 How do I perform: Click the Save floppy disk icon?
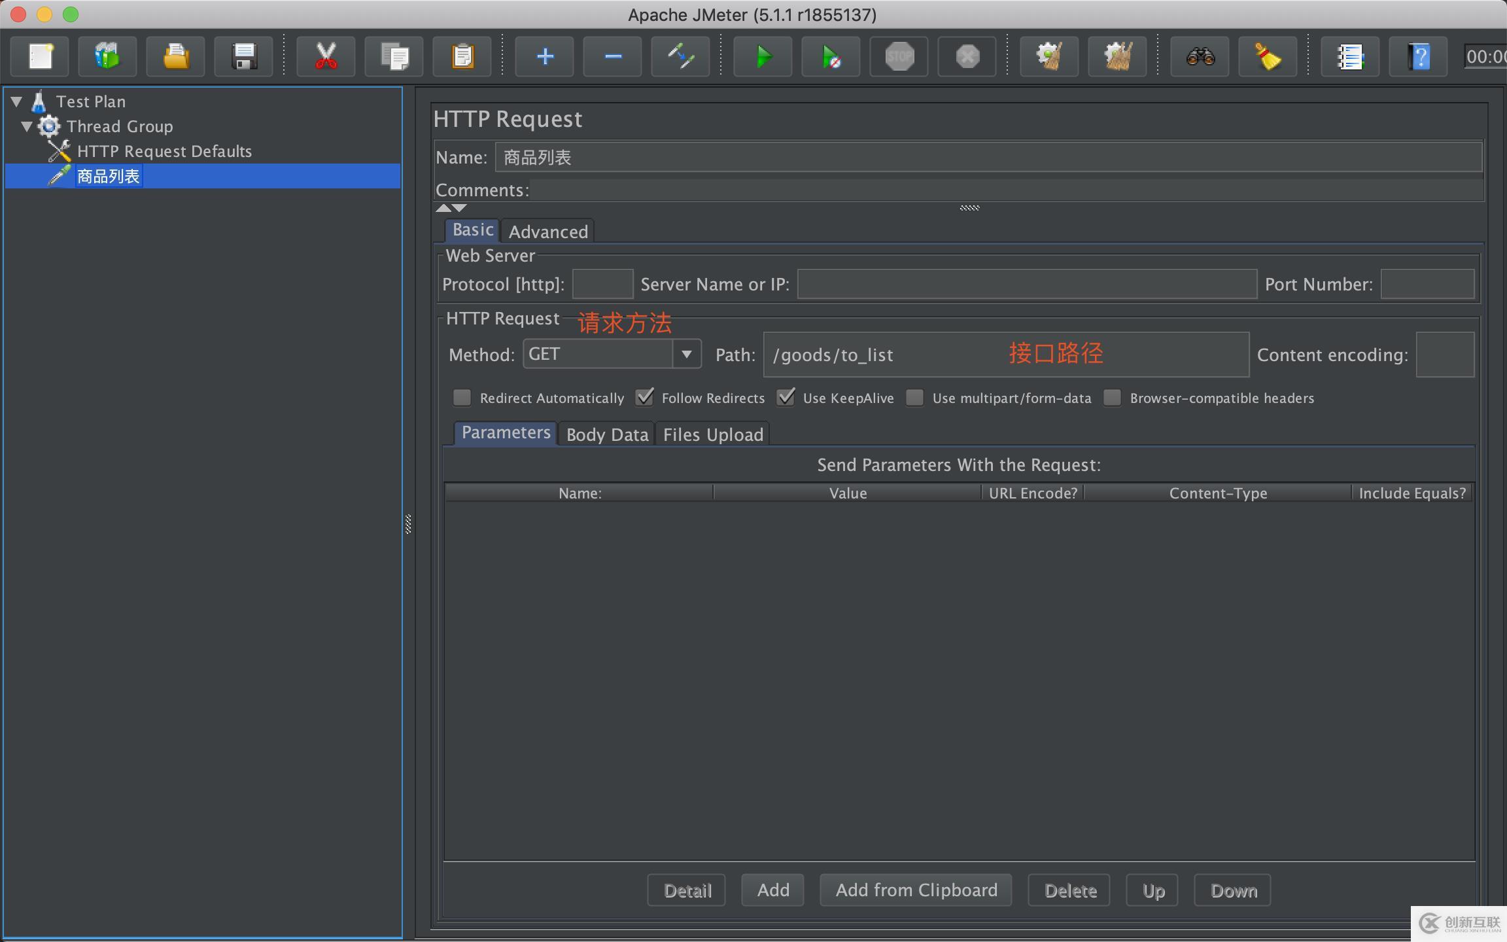coord(244,57)
